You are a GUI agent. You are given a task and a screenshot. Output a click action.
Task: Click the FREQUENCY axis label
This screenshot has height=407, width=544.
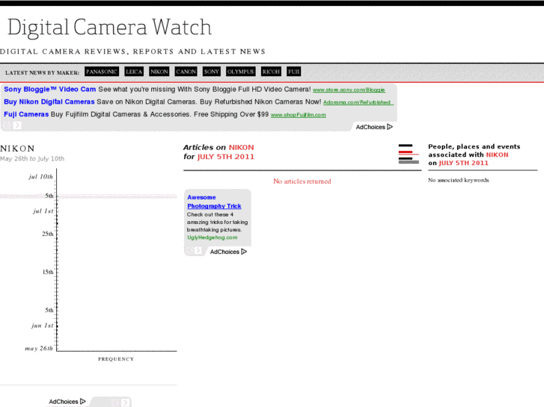point(116,359)
